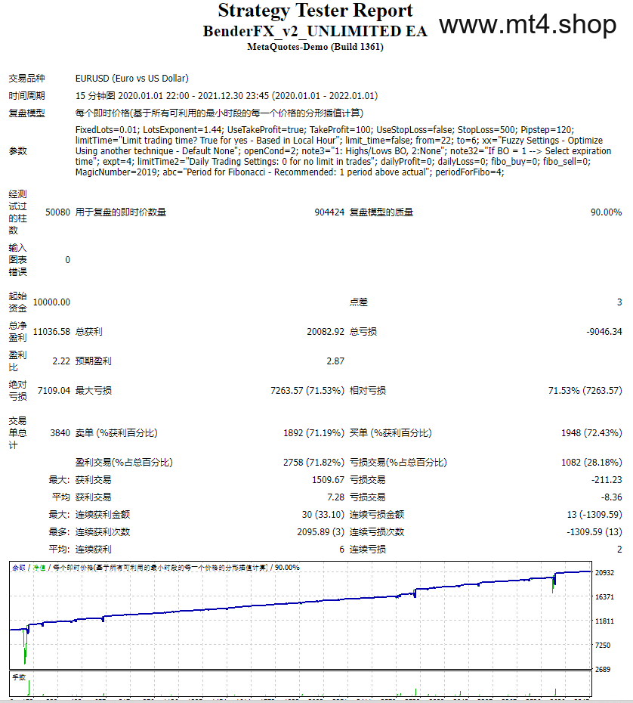Click the chart axis value '2689'

click(603, 670)
